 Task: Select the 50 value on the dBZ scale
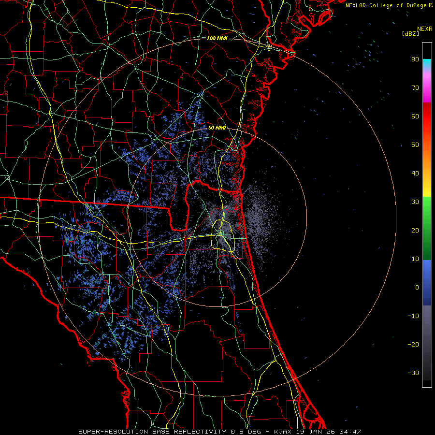(x=415, y=145)
